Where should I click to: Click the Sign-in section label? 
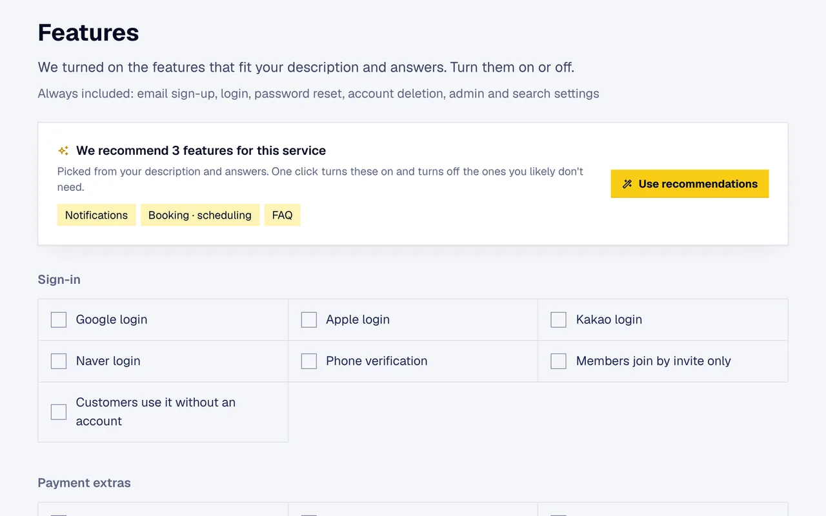coord(59,279)
